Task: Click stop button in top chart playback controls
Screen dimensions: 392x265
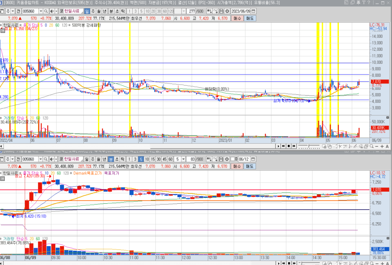Action: tap(289, 146)
